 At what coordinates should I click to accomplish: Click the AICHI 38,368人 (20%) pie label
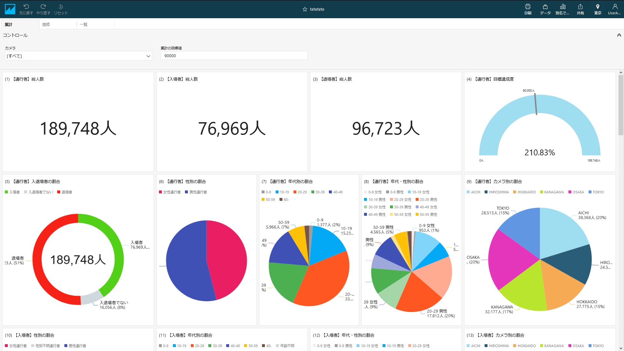coord(592,215)
